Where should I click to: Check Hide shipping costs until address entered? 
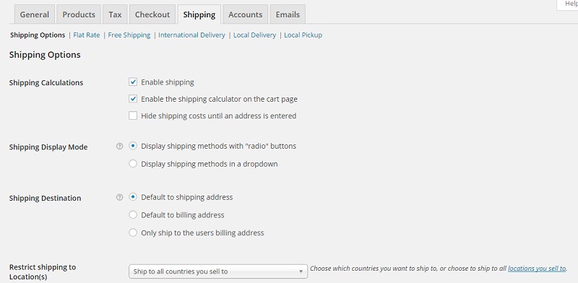(x=133, y=116)
